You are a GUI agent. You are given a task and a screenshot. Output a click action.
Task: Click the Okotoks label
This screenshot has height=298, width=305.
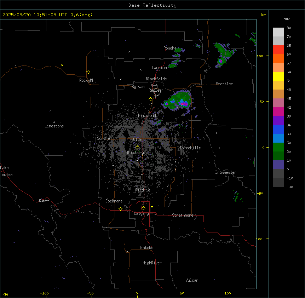tap(146, 248)
